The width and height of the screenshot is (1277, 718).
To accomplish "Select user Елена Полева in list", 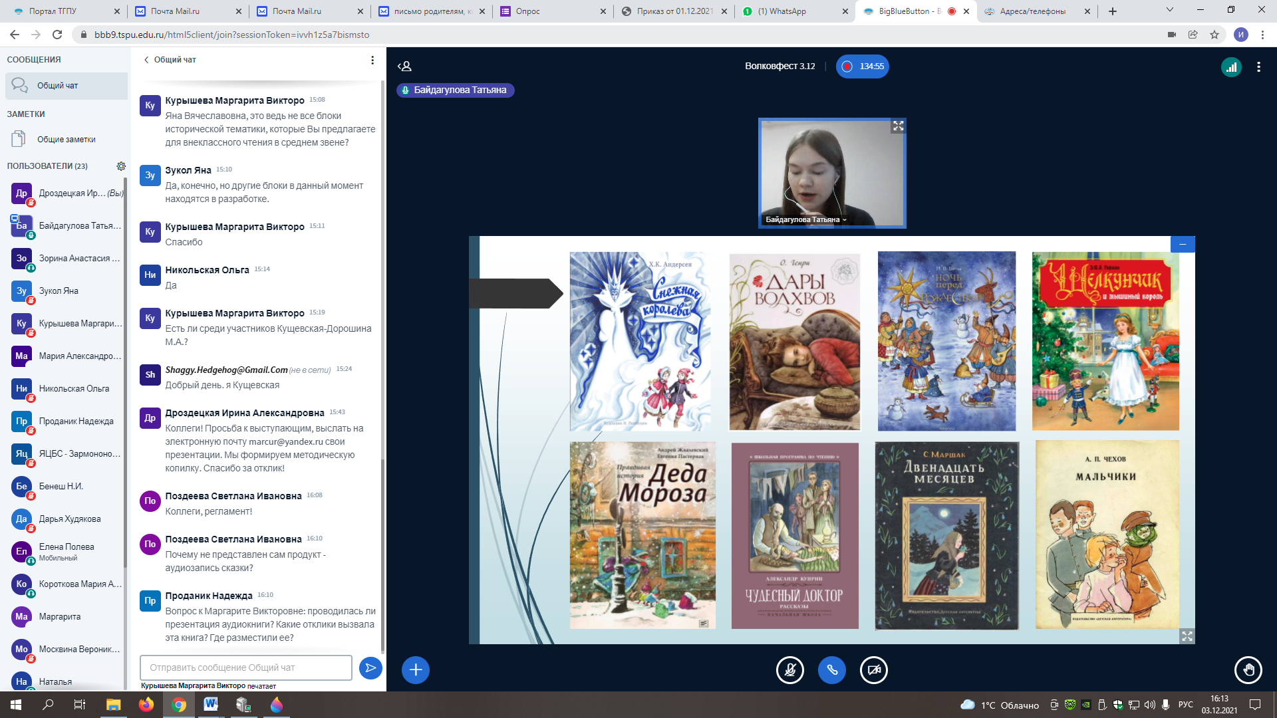I will pyautogui.click(x=67, y=552).
